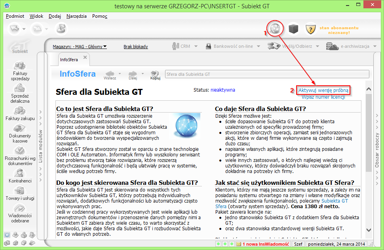
Task: Open Sprzedaż detaliczna module
Action: (20, 93)
